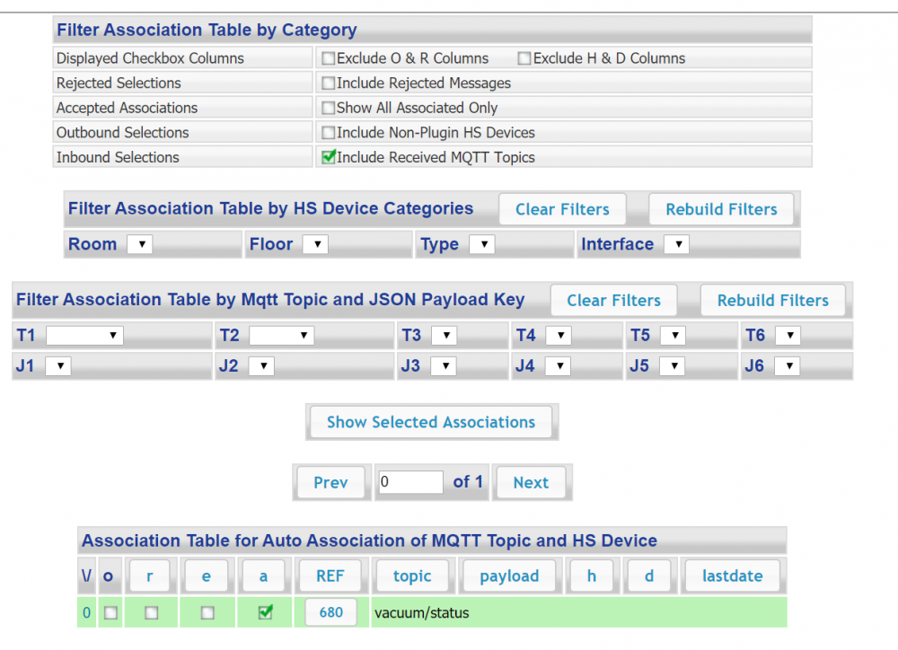Open device reference 680

(x=330, y=611)
